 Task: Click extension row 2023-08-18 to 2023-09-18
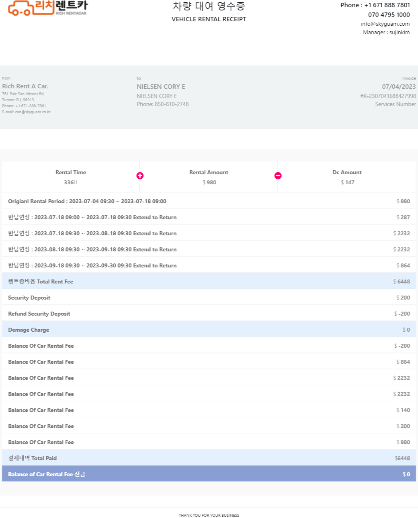(x=209, y=249)
